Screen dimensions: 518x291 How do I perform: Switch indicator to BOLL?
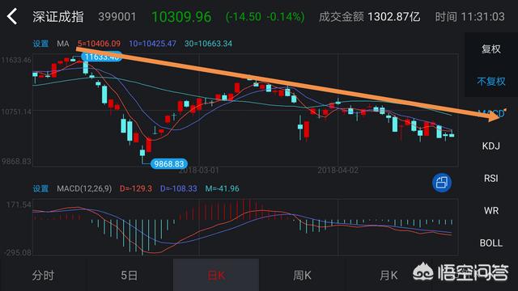click(491, 242)
